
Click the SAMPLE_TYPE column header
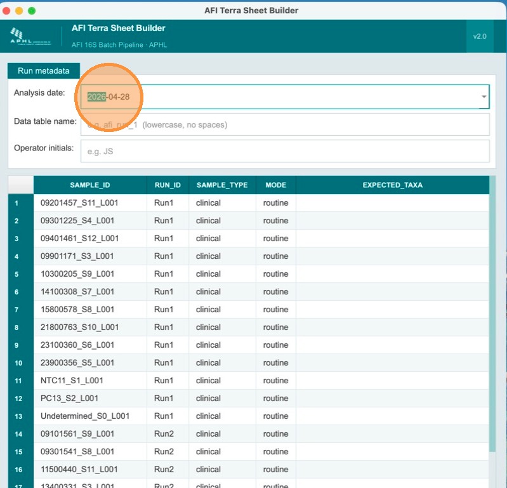pos(222,185)
